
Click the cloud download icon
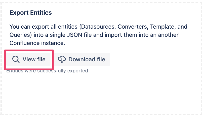[62, 59]
